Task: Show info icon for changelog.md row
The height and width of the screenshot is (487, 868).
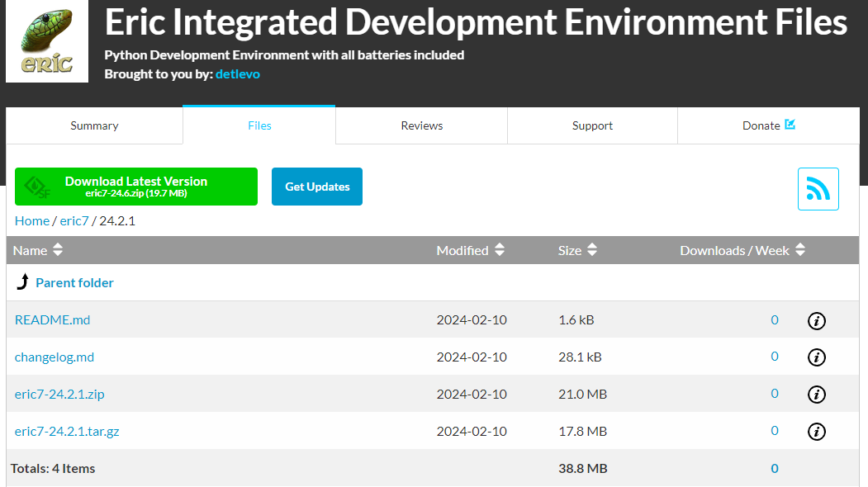Action: (x=817, y=357)
